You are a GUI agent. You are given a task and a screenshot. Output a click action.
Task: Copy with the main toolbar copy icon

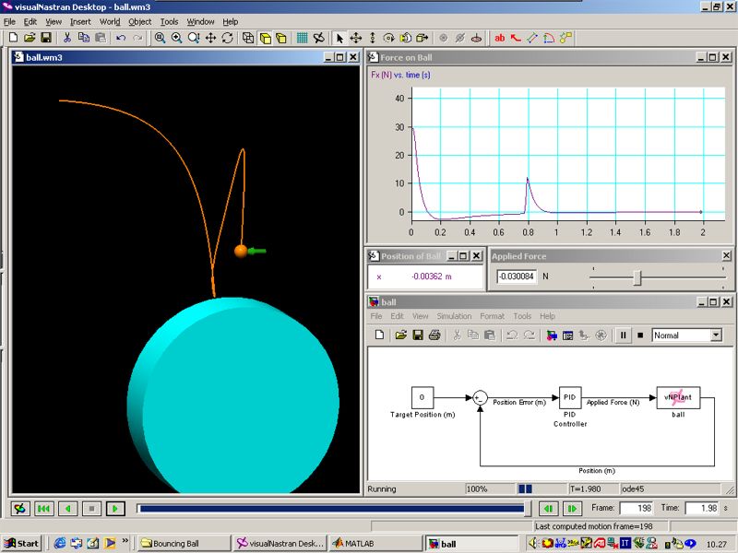click(84, 38)
